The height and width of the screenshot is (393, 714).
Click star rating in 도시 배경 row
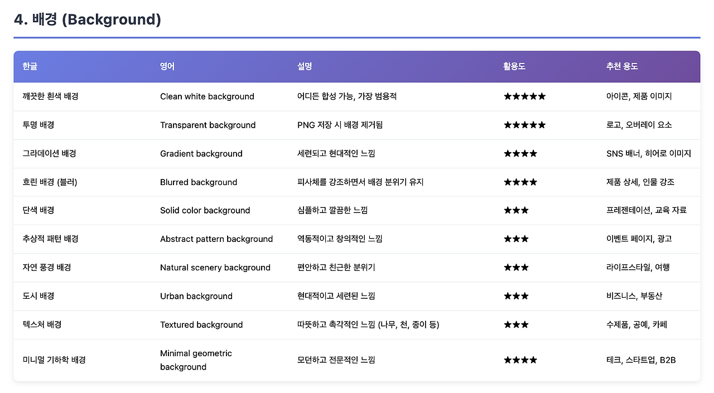(x=516, y=296)
